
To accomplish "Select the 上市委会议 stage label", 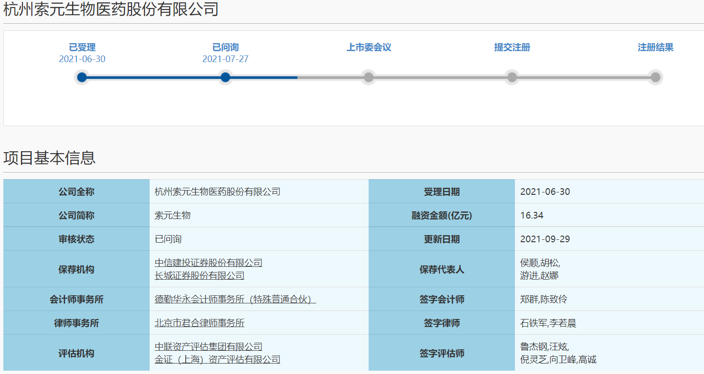I will point(369,47).
